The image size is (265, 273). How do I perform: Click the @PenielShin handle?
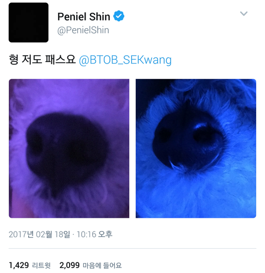[x=83, y=30]
